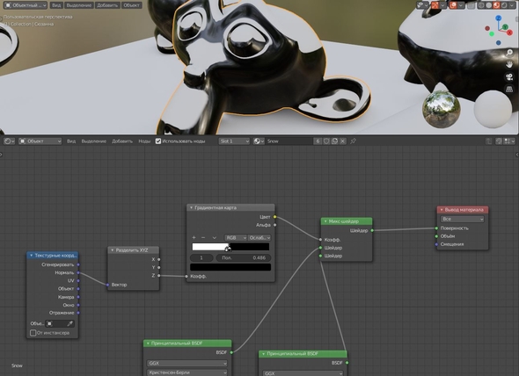
Task: Open the Ноды menu in node editor
Action: 144,141
